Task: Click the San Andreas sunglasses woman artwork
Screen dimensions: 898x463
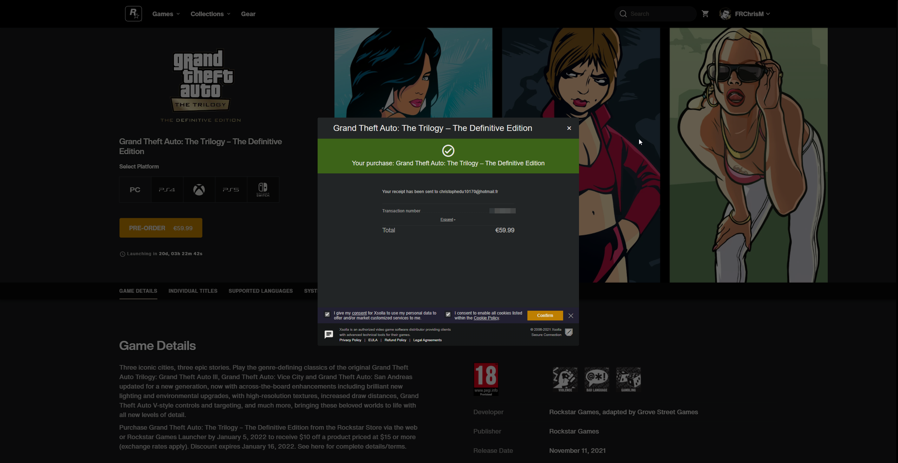Action: coord(748,155)
